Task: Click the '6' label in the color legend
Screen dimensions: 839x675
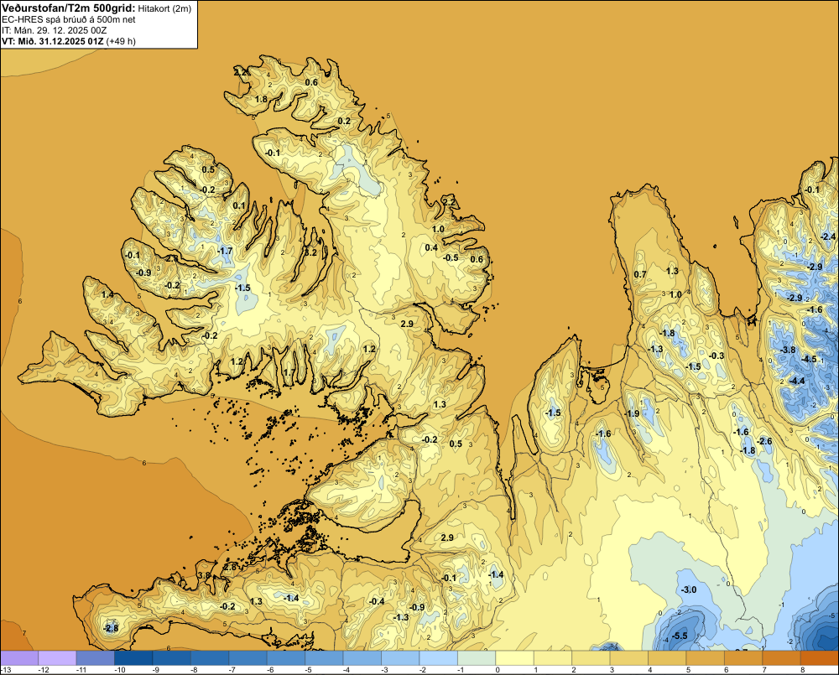Action: (726, 670)
